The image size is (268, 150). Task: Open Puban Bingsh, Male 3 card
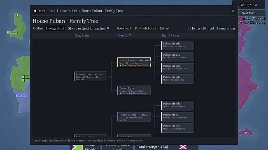point(177,79)
